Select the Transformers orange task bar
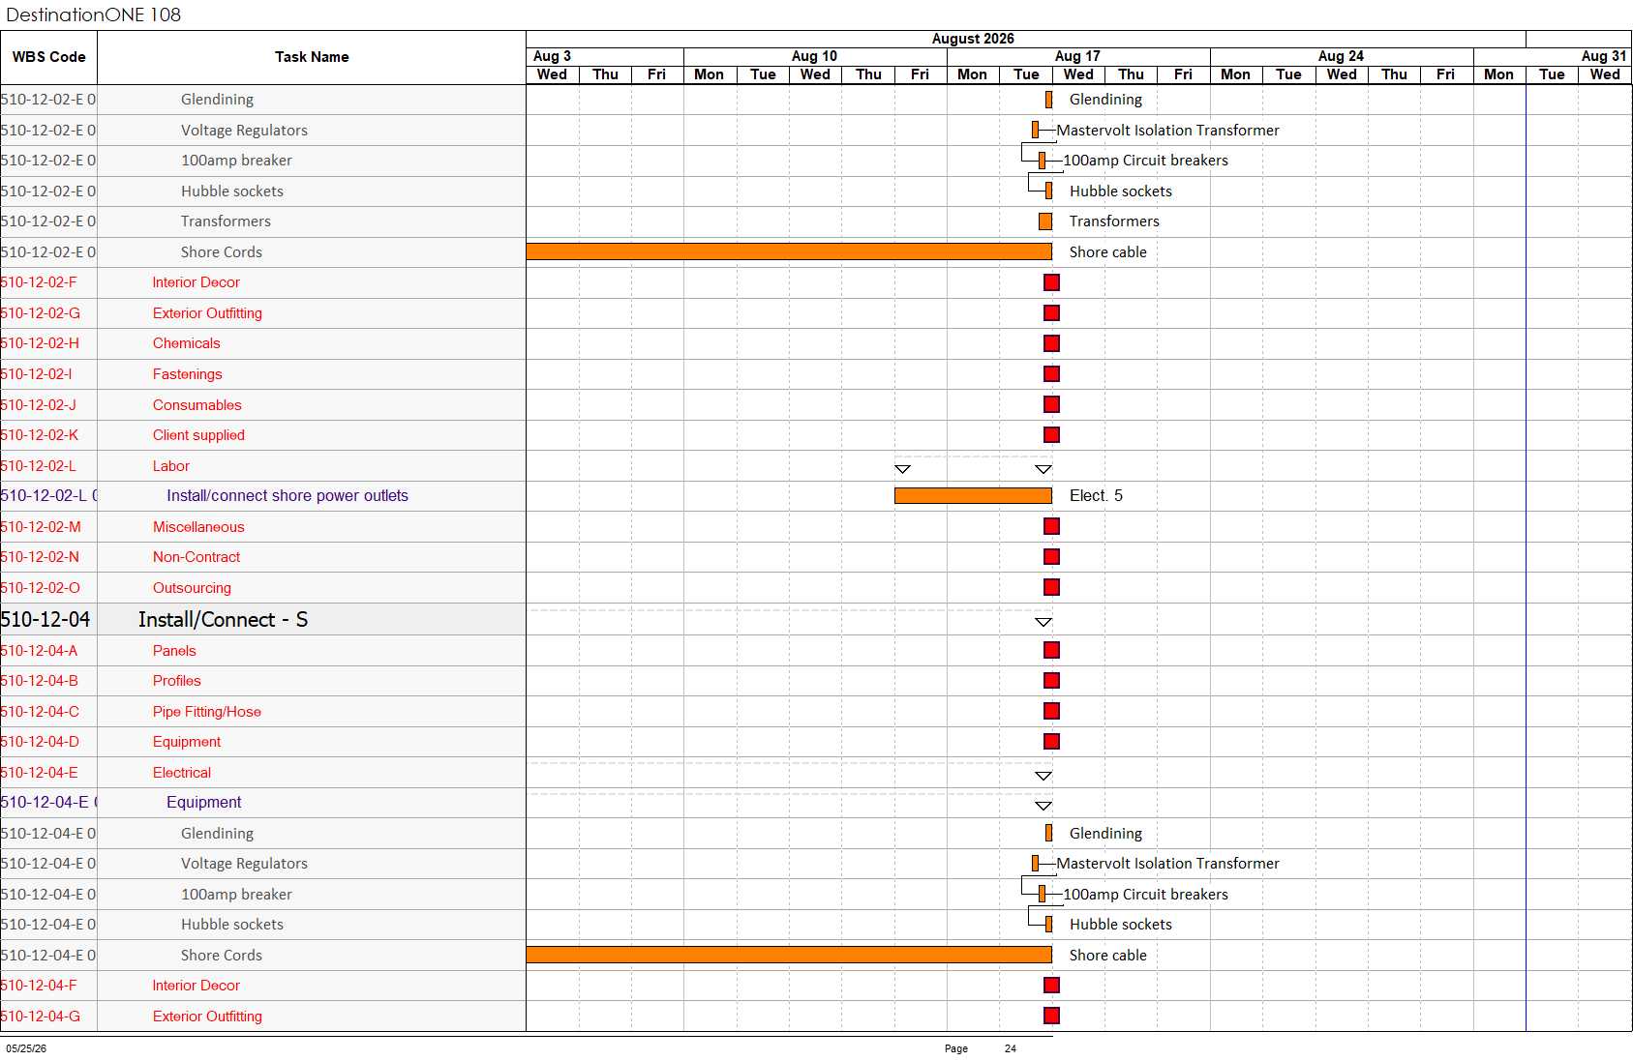The image size is (1633, 1061). click(x=1045, y=221)
